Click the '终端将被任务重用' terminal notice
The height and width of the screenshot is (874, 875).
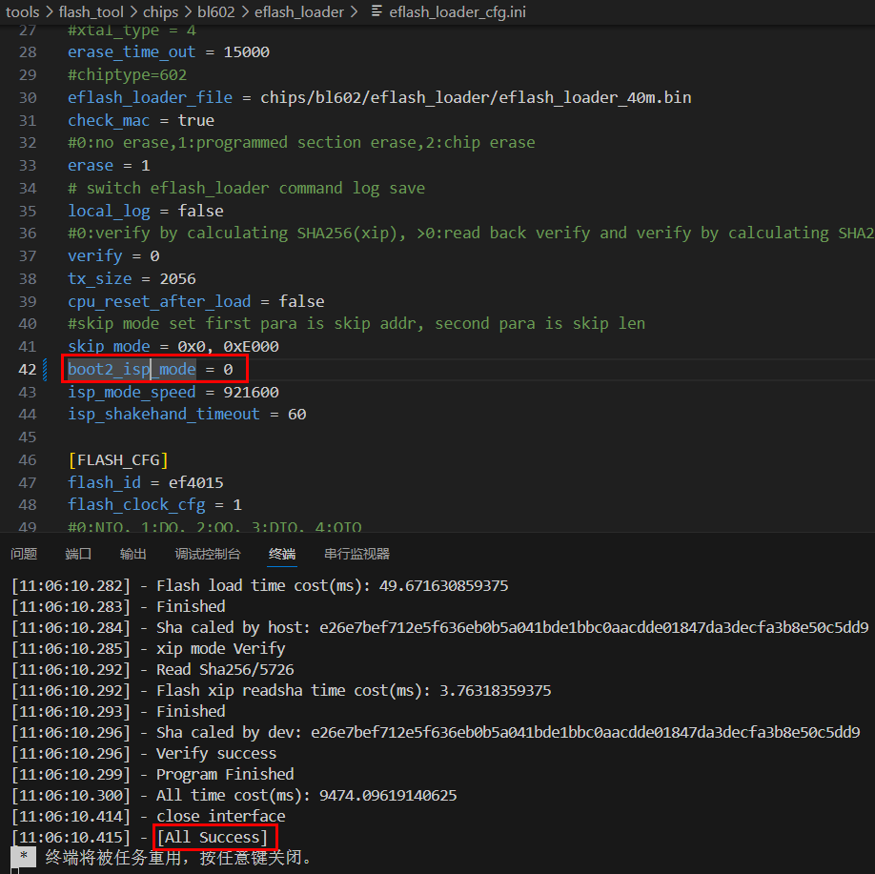[178, 857]
